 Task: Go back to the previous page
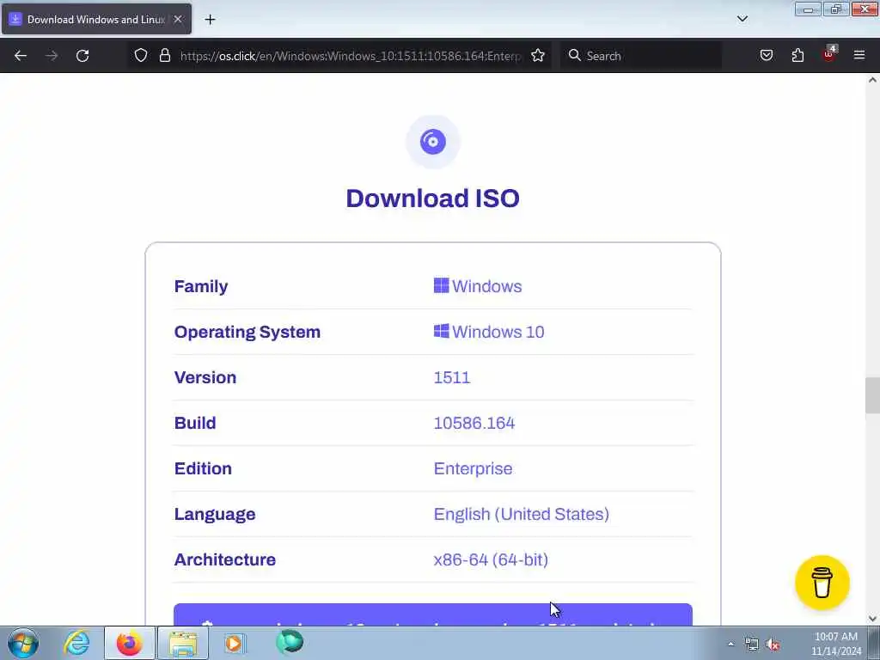coord(21,56)
